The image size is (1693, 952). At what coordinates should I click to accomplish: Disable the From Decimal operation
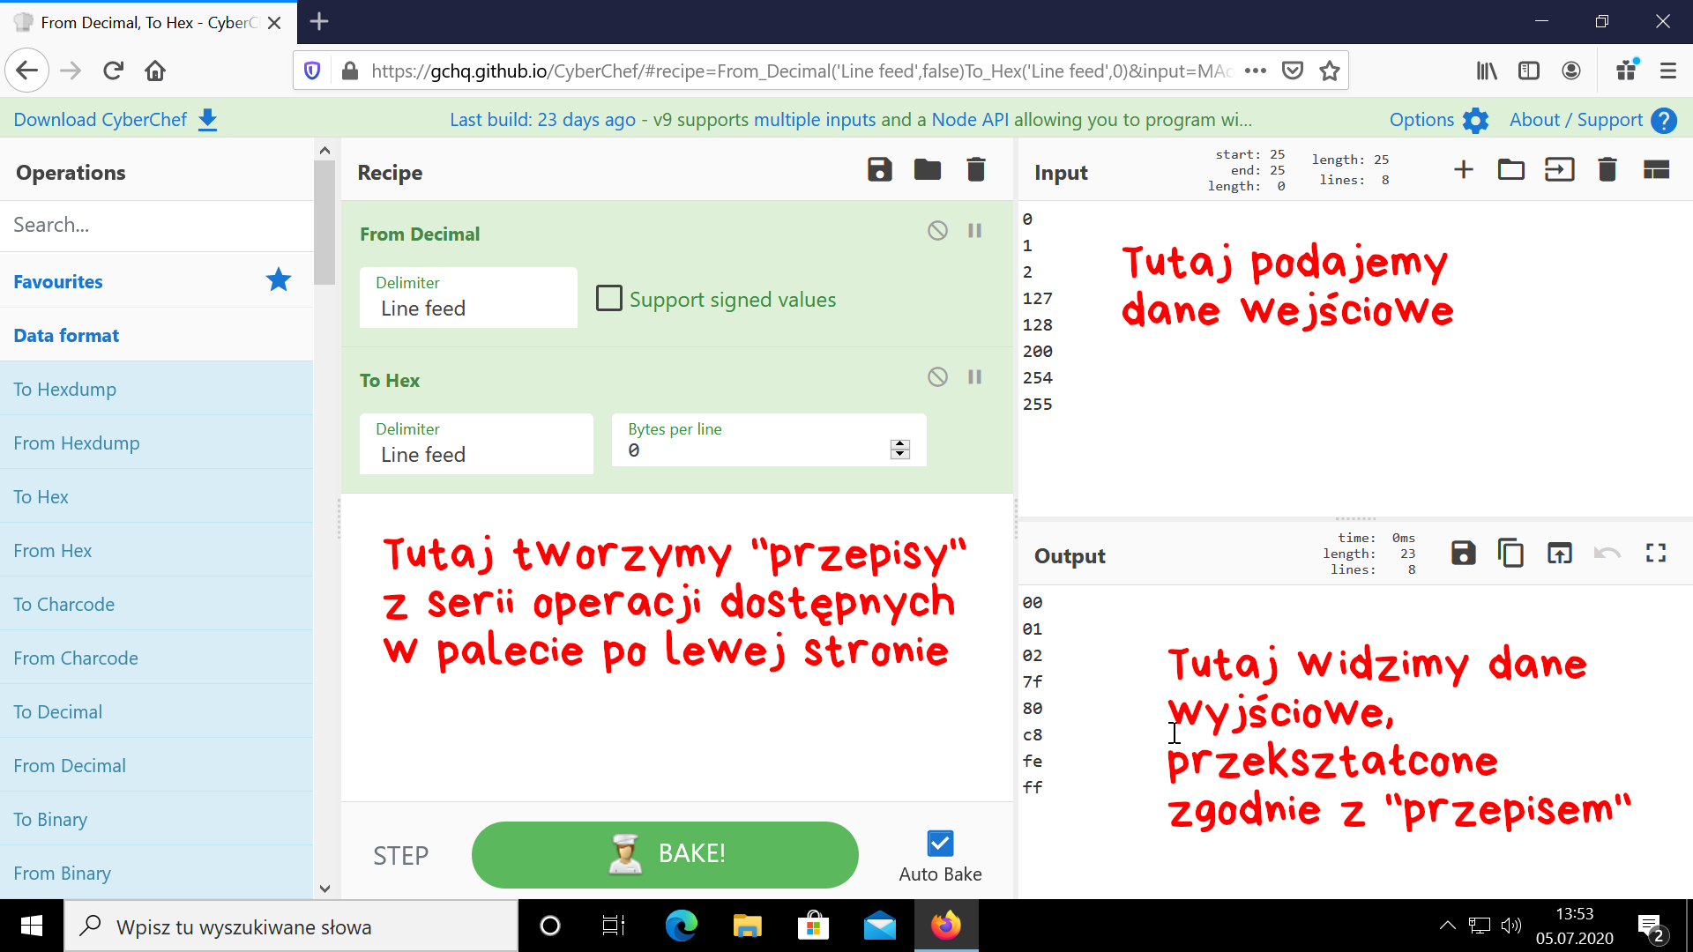(x=938, y=230)
